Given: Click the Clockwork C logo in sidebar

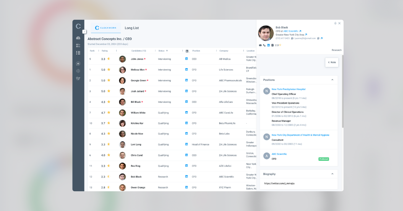Looking at the screenshot, I should 78,26.
